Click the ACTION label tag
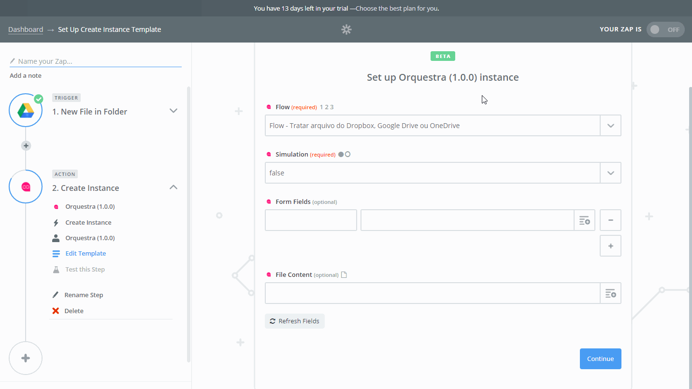This screenshot has width=692, height=389. pyautogui.click(x=65, y=174)
